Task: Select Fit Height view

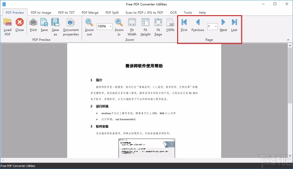Action: click(x=145, y=22)
